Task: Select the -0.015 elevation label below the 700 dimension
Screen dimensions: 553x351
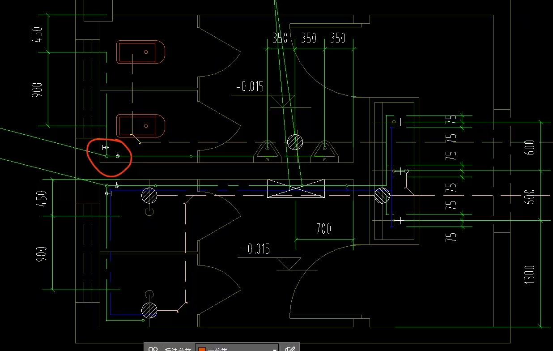Action: pos(256,249)
